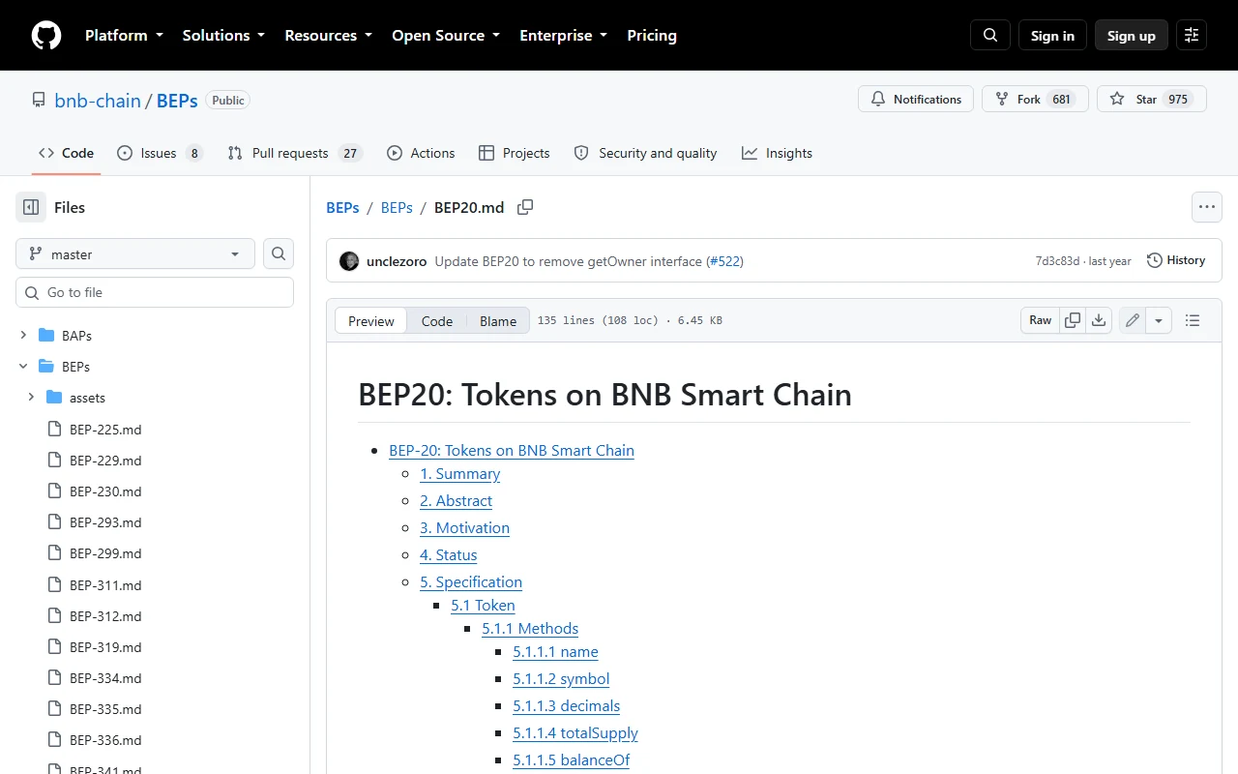Open the Security and quality tab
This screenshot has height=774, width=1238.
[646, 153]
